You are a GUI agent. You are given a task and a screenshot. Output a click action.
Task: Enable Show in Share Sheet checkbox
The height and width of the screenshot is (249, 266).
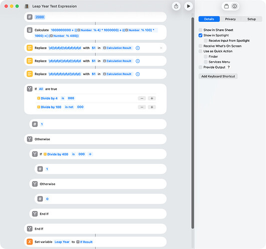click(x=200, y=30)
